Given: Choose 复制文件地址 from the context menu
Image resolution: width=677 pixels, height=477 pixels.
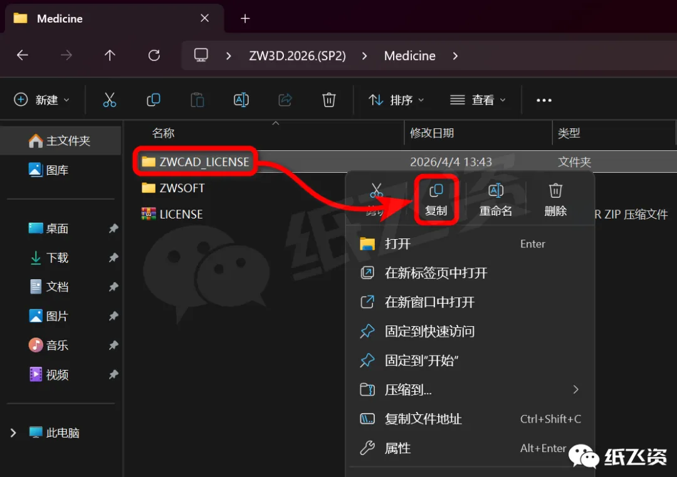Looking at the screenshot, I should [471, 419].
